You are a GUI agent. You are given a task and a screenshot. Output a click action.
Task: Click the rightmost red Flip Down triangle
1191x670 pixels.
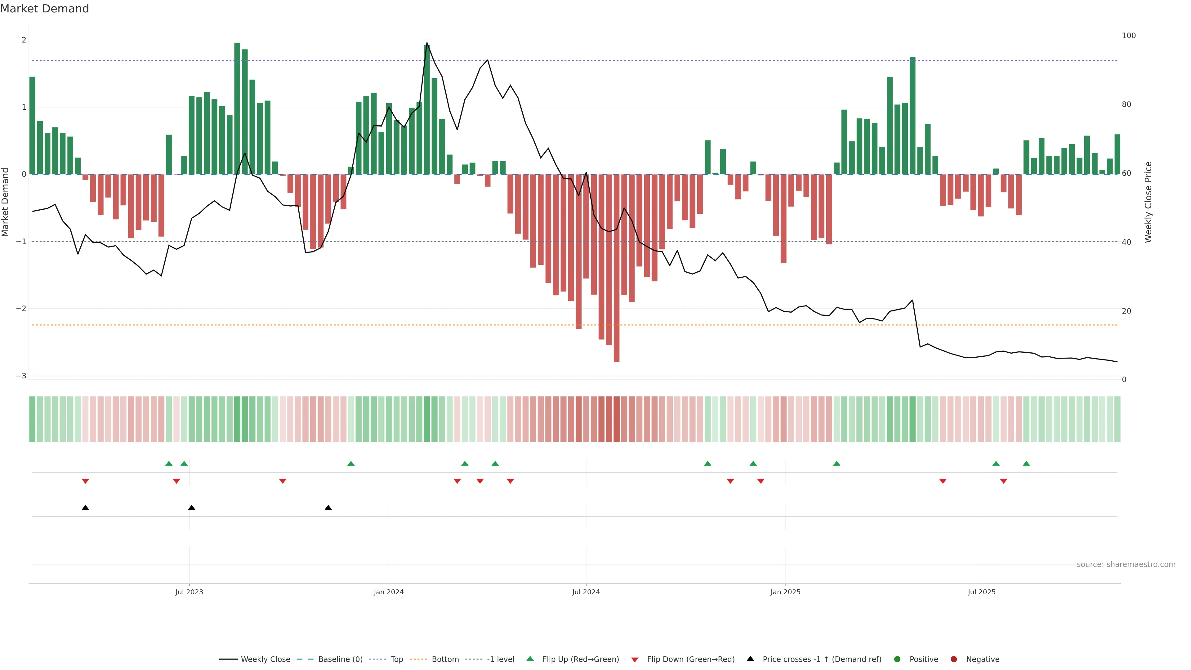(1004, 481)
